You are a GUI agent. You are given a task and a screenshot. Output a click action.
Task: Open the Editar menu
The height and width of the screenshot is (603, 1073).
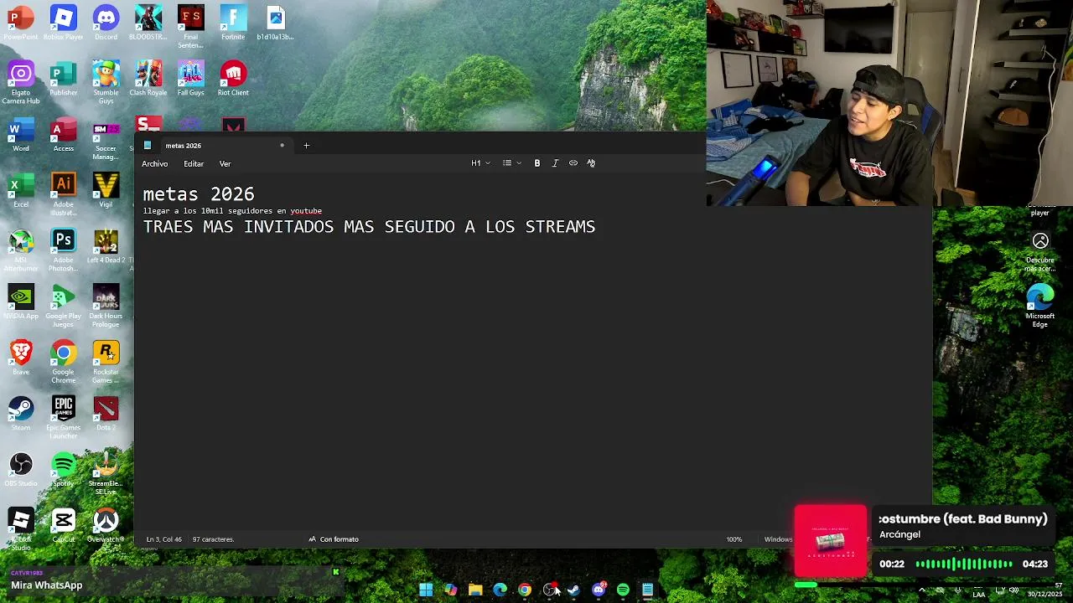(194, 164)
